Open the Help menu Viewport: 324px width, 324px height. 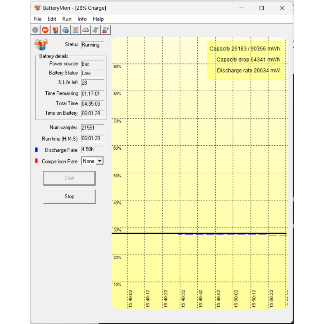coord(98,19)
